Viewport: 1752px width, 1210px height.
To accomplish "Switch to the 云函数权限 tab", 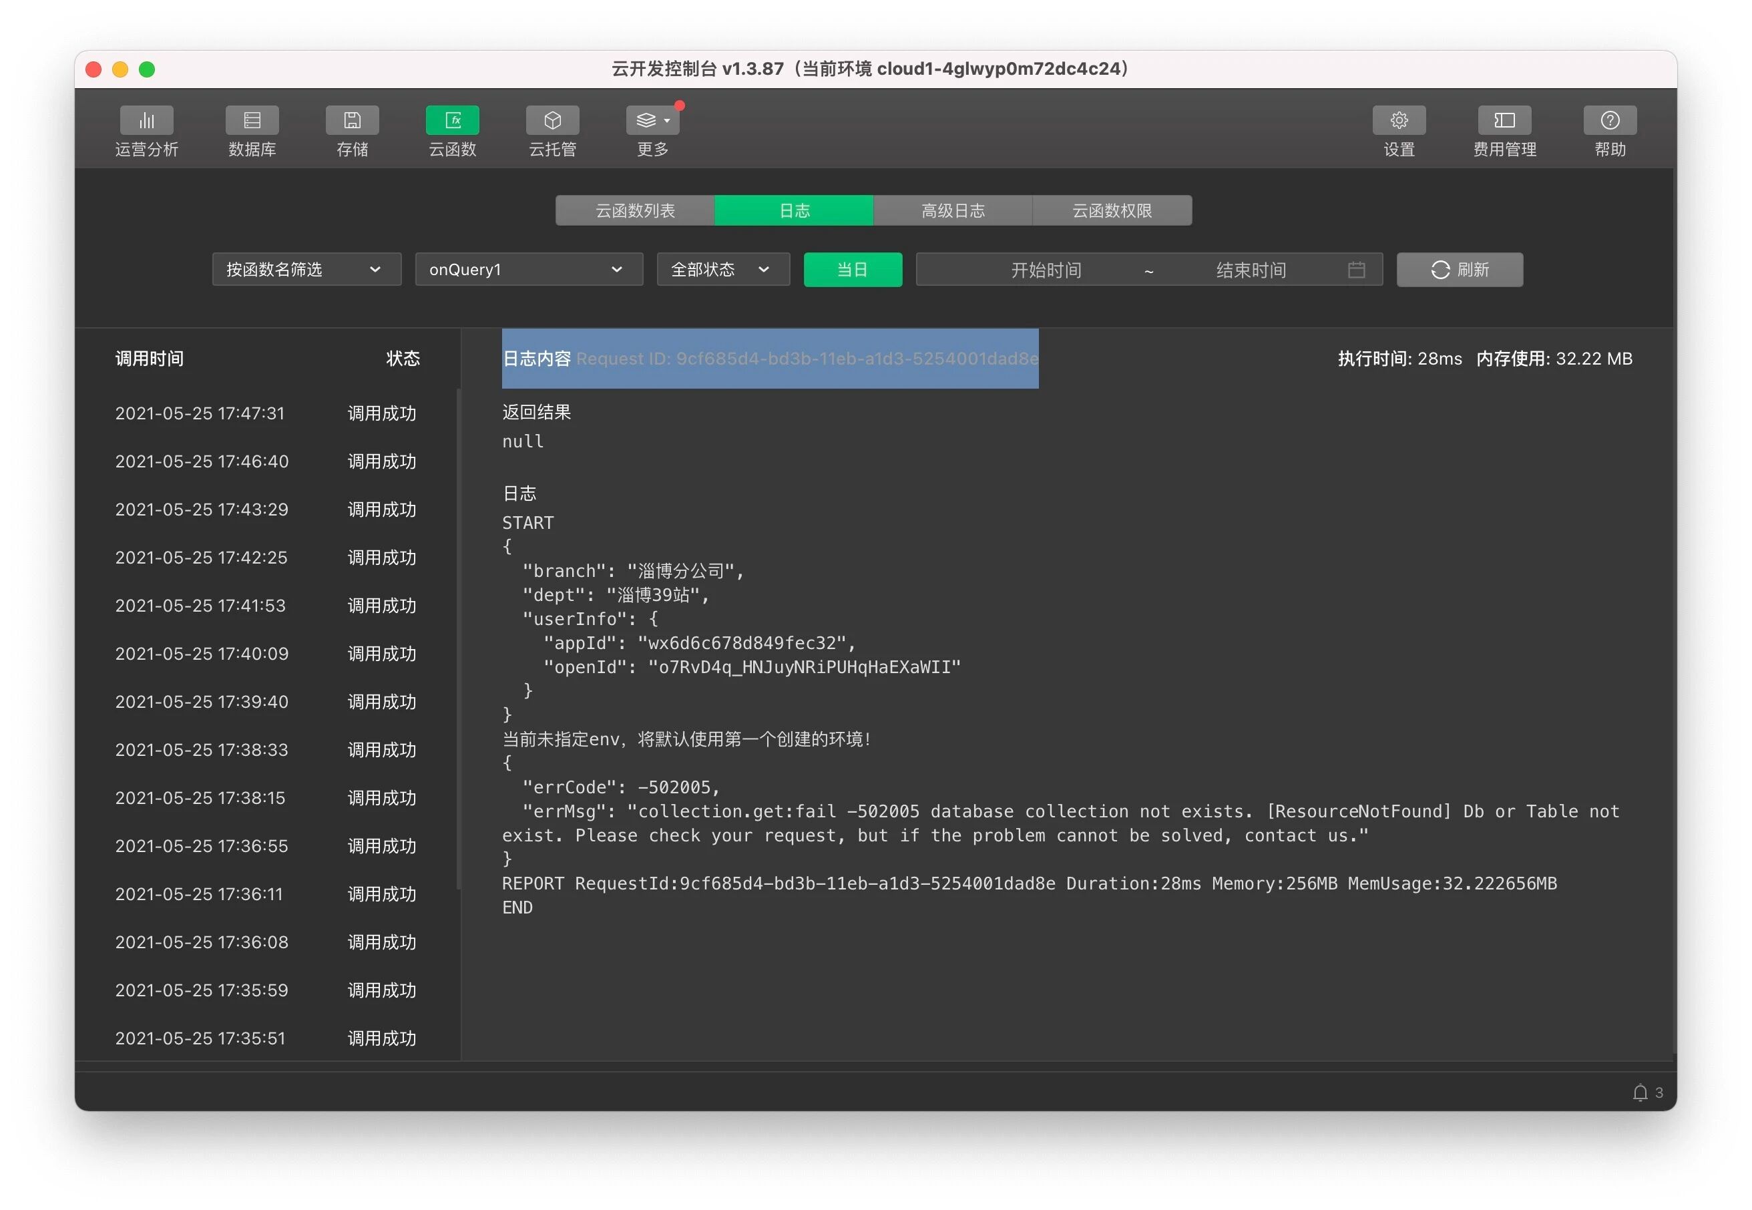I will point(1112,210).
